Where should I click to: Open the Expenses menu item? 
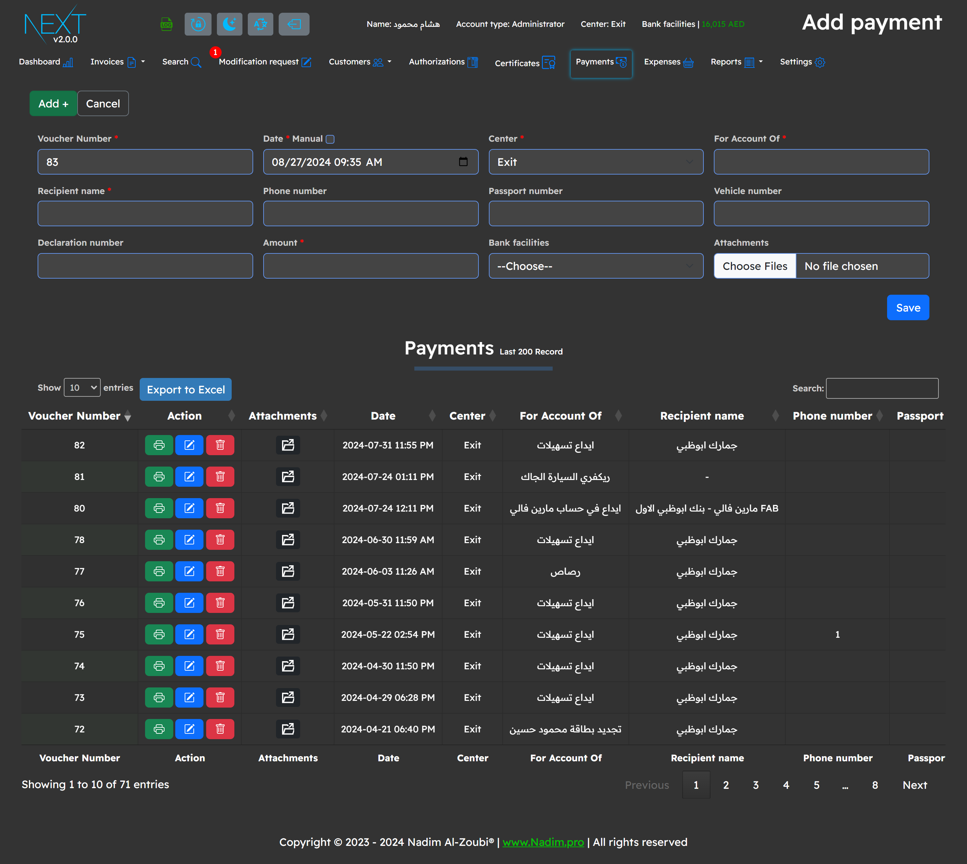pyautogui.click(x=668, y=62)
